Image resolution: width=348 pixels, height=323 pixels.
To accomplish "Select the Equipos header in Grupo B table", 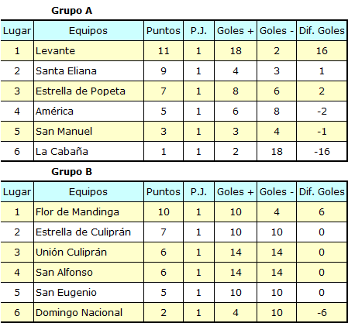I will [x=88, y=192].
